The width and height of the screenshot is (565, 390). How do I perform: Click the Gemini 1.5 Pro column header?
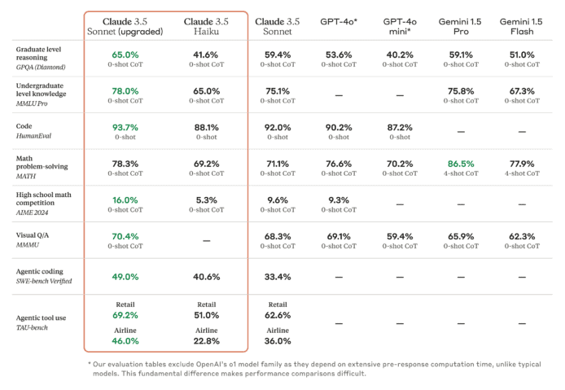(x=461, y=27)
